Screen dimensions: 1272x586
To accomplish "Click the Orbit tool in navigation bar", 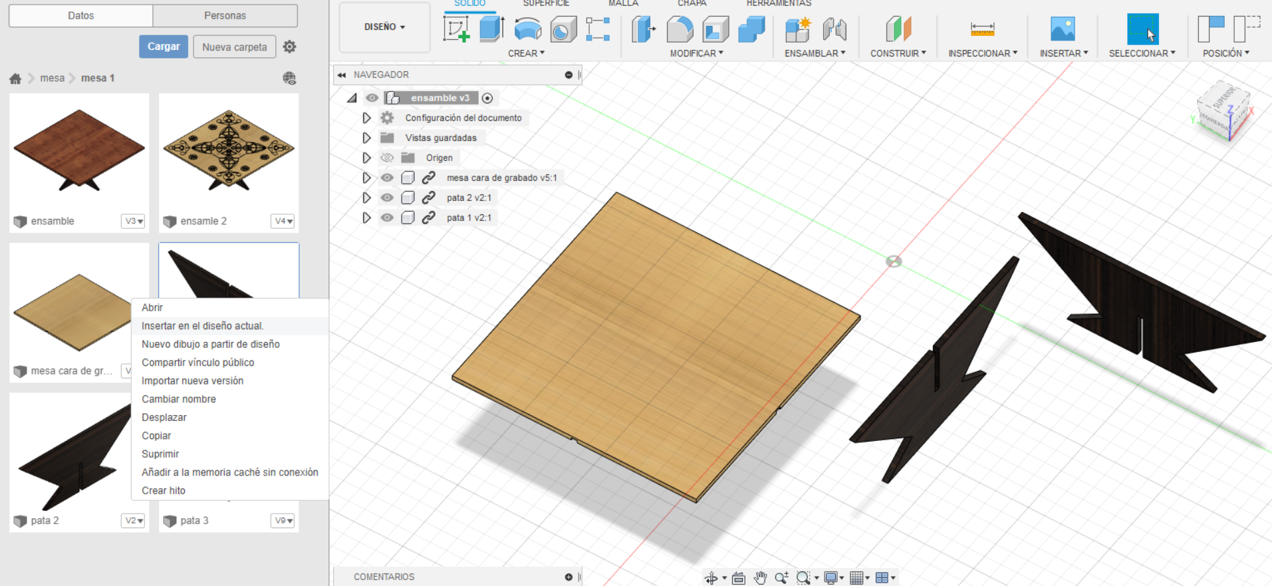I will click(711, 578).
